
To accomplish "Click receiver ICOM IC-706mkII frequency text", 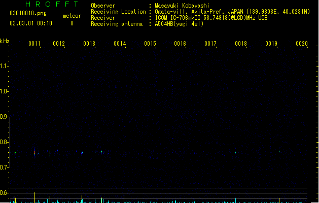I will (211, 18).
